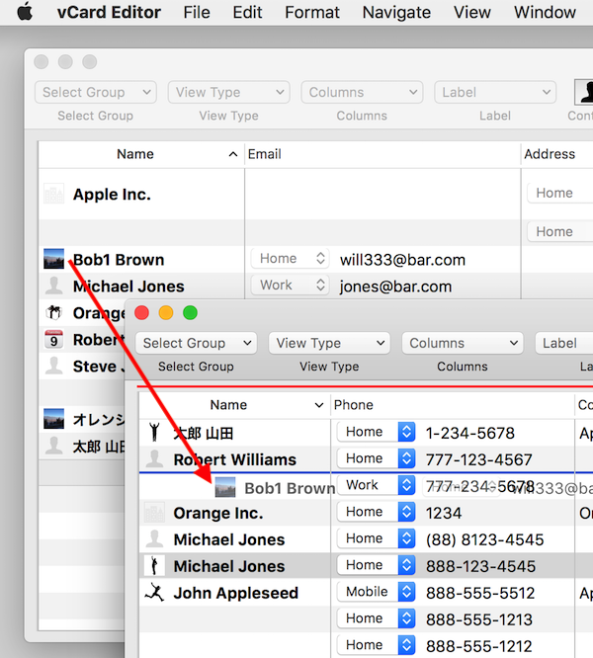Open View Type dropdown in front window

[x=329, y=343]
